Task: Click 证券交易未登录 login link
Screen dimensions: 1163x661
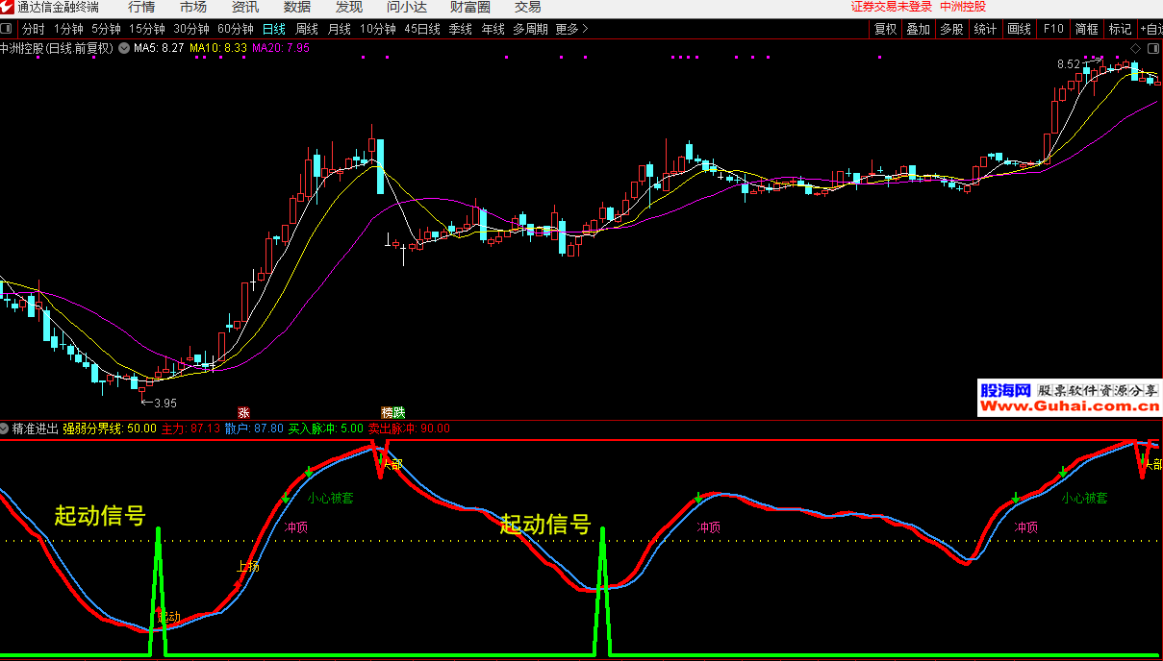Action: [x=892, y=8]
